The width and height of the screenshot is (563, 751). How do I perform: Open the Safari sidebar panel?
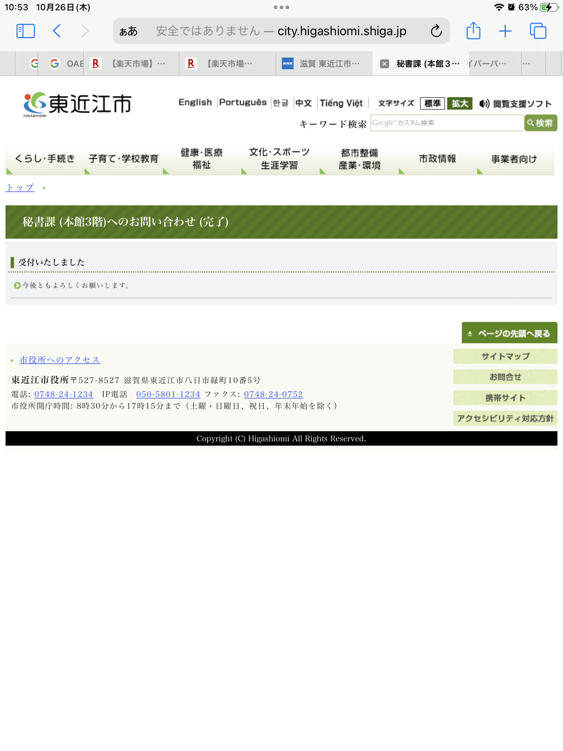click(x=26, y=31)
